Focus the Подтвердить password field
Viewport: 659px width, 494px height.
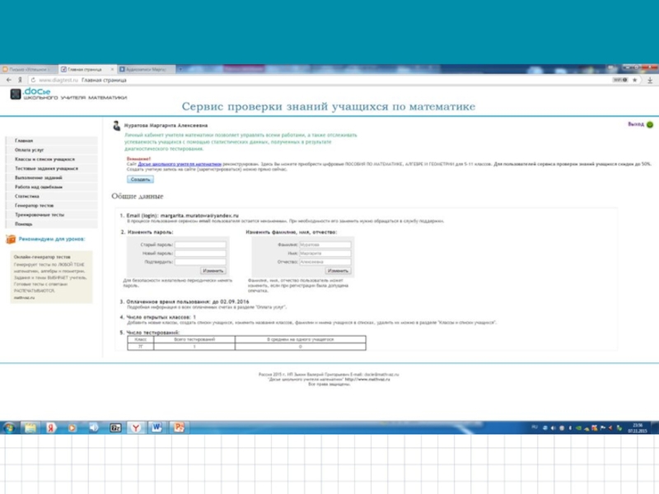pos(200,262)
